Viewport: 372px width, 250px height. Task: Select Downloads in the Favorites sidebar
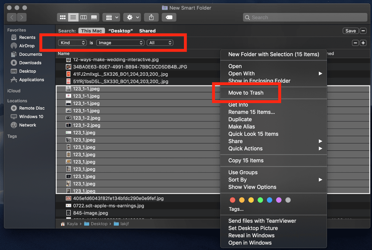(30, 63)
